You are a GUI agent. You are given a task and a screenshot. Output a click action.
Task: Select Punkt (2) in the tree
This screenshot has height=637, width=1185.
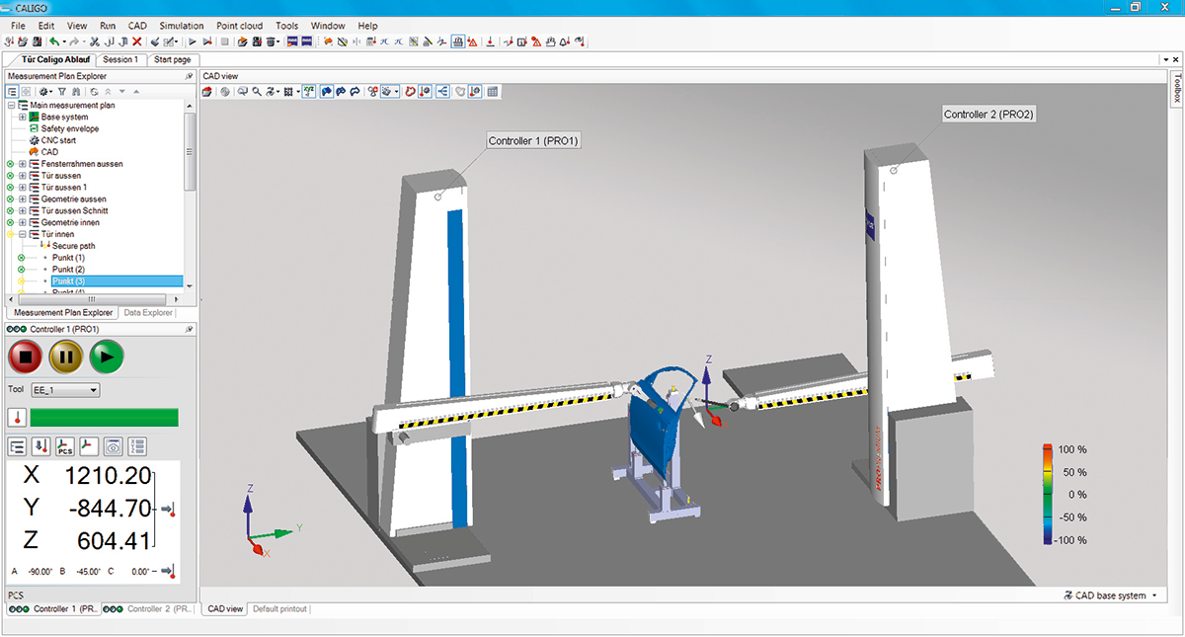click(x=68, y=270)
